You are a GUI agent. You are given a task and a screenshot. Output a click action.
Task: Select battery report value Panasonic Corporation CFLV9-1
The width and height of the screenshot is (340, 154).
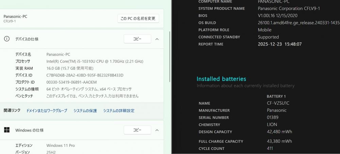point(289,8)
